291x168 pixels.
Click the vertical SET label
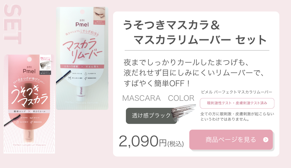13,24
